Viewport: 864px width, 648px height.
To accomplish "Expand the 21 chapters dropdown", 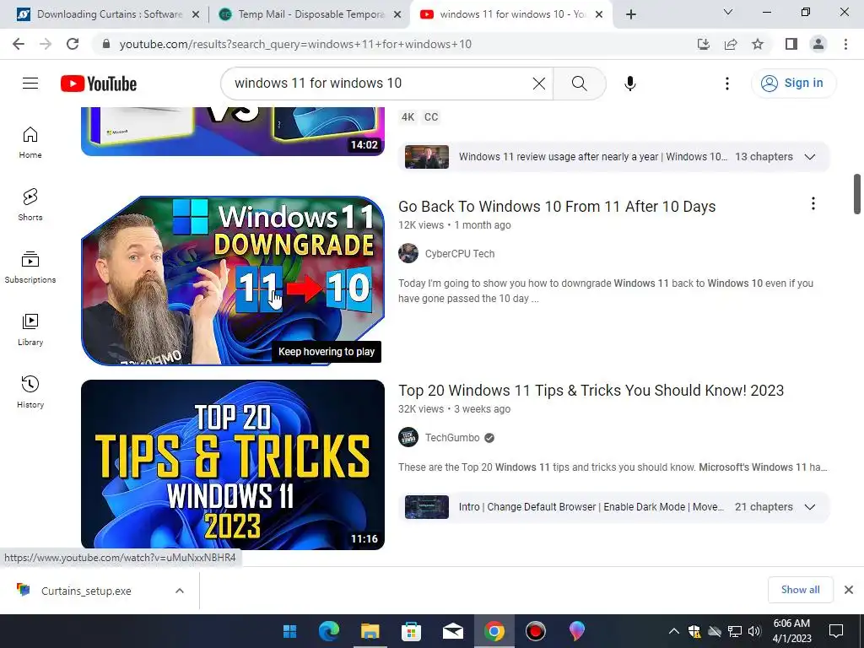I will [809, 507].
